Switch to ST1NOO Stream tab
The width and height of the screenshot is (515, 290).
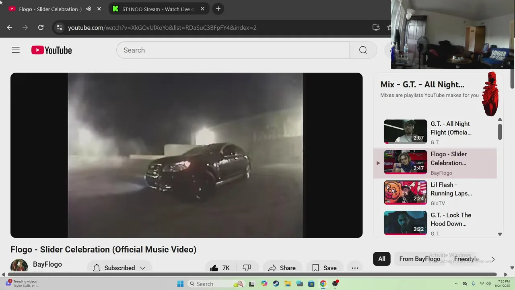coord(159,9)
